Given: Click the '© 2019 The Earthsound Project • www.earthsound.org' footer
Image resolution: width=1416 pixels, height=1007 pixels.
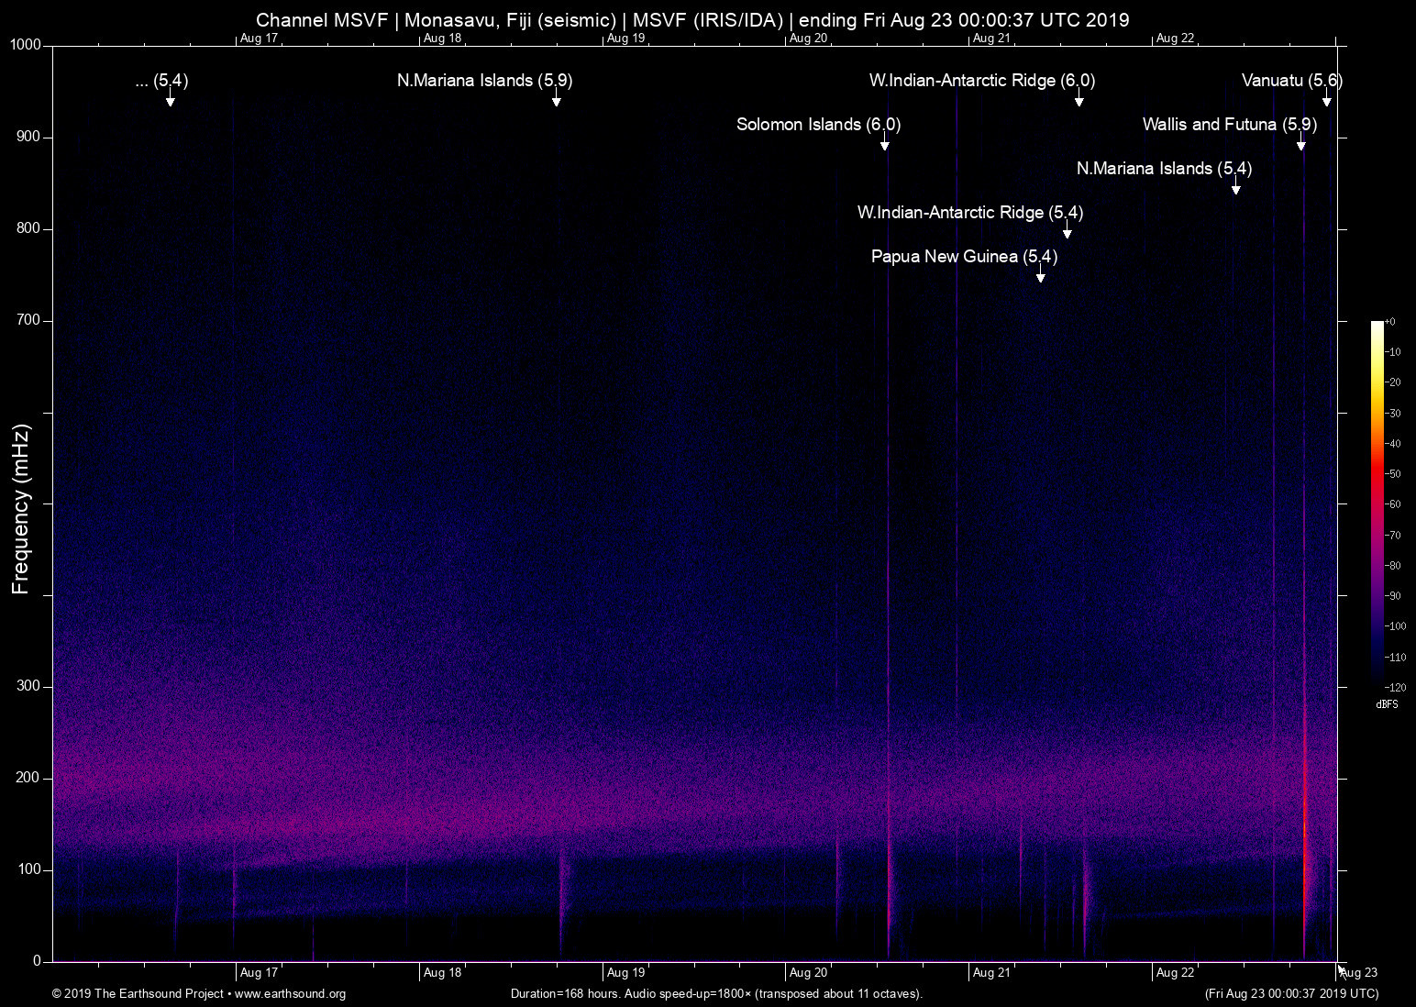Looking at the screenshot, I should [x=199, y=994].
